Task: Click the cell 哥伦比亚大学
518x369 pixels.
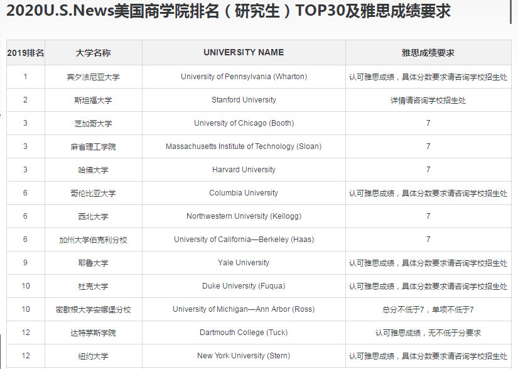Action: click(93, 193)
